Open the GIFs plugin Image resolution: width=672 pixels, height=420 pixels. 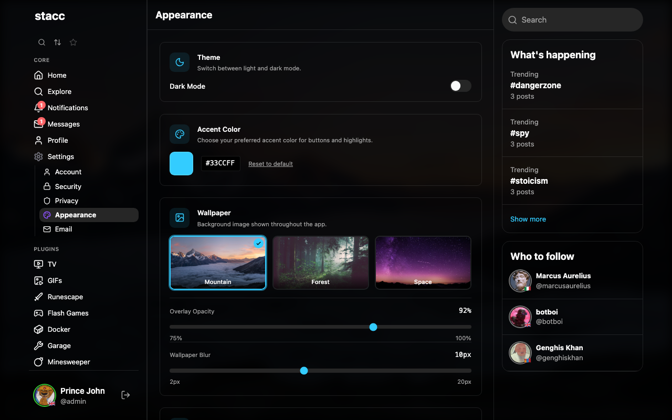(53, 280)
